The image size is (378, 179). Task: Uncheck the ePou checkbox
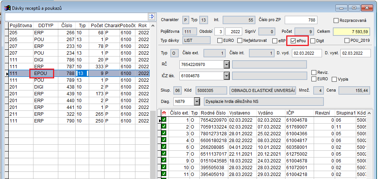coord(293,40)
